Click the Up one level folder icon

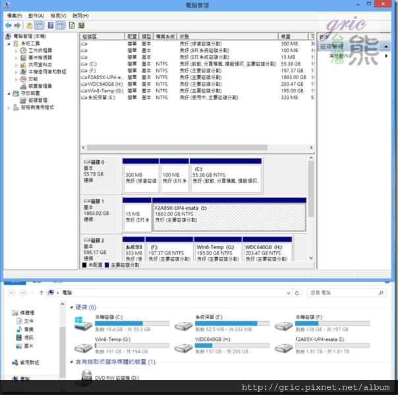click(x=30, y=26)
